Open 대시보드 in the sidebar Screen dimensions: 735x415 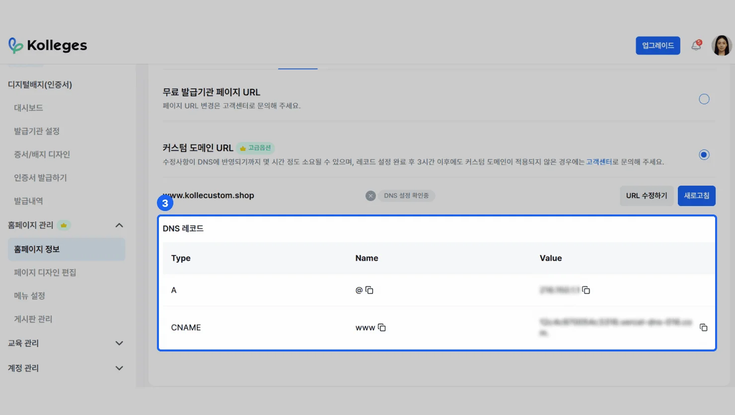pos(29,108)
